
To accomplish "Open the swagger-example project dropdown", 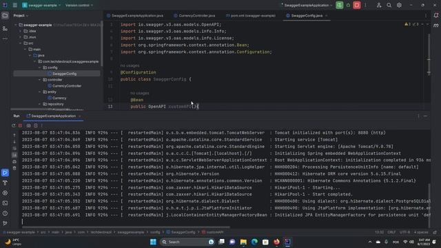I will 41,5.
